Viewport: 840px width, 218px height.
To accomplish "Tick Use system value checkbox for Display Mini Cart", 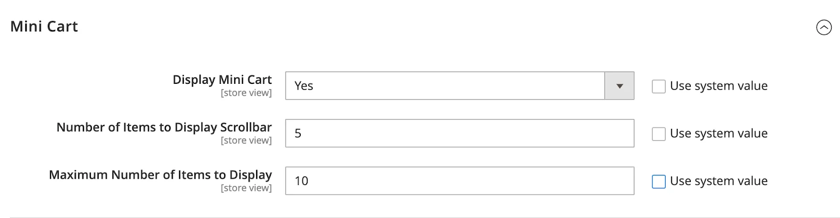I will 658,86.
